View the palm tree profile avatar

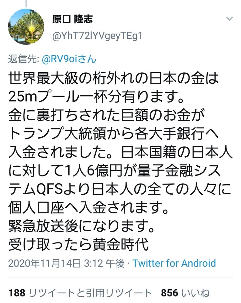(26, 27)
